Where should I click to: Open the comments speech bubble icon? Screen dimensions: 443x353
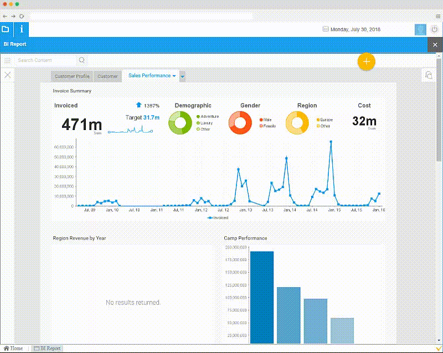[429, 75]
